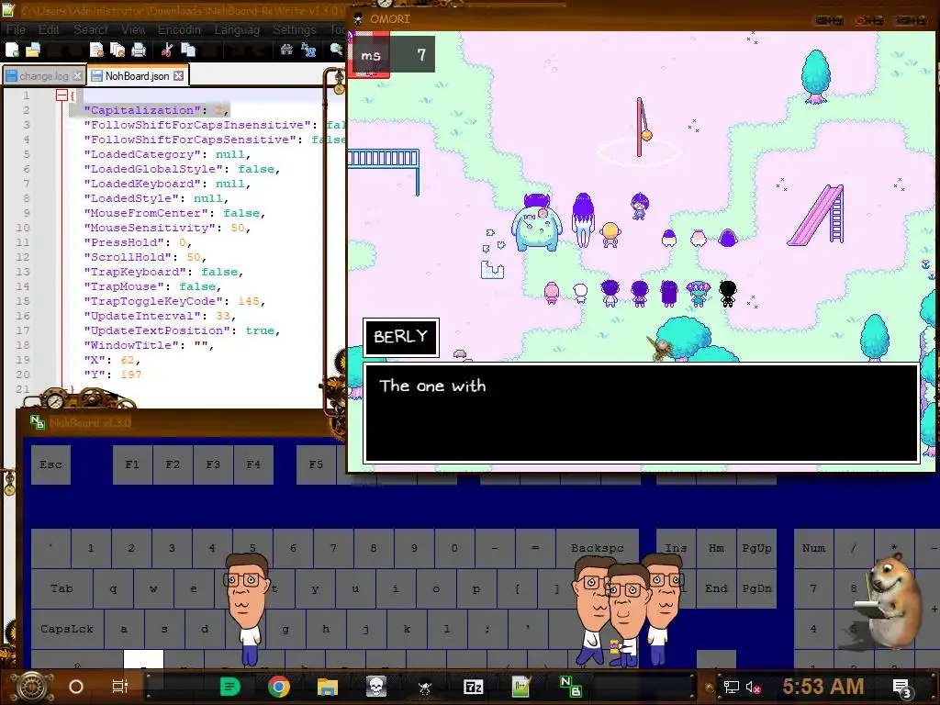Image resolution: width=940 pixels, height=705 pixels.
Task: Click the 'q' key in NohBoard
Action: pyautogui.click(x=113, y=588)
